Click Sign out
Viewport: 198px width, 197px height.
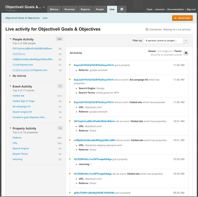point(191,9)
